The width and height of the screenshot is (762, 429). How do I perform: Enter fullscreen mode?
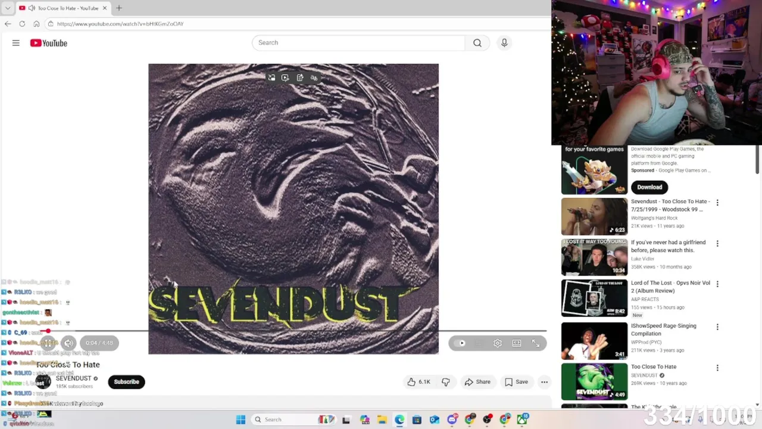click(x=536, y=343)
